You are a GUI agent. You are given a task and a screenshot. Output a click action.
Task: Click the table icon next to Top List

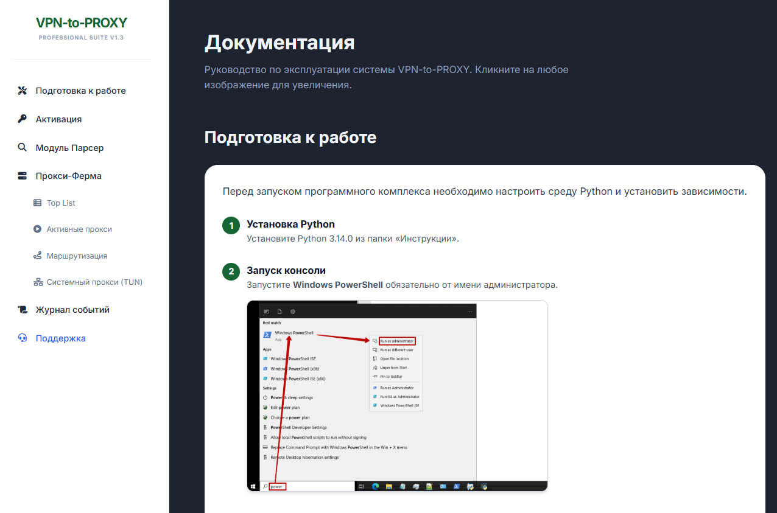point(37,203)
